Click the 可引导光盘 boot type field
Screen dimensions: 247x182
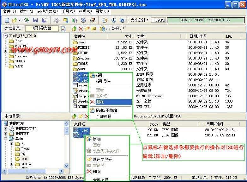click(42, 28)
